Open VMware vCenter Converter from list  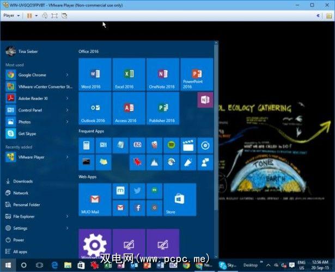(x=39, y=86)
